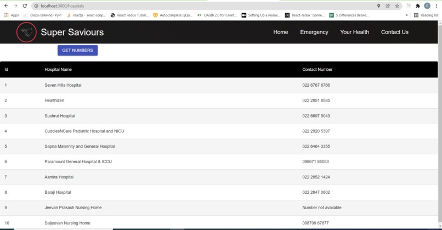Click contact number 022 6464 3355
Screen dimensions: 442x230
coord(316,147)
